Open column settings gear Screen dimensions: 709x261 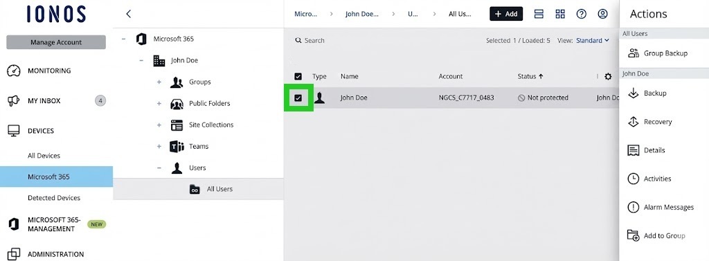pos(608,76)
